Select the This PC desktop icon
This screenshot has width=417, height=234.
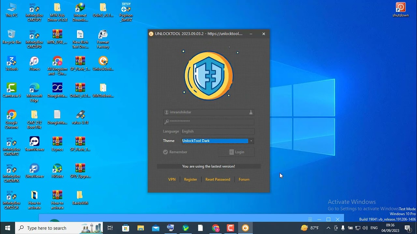click(x=11, y=10)
